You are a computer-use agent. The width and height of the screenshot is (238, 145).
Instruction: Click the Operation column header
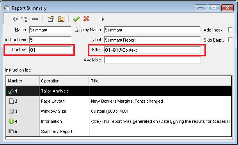[x=64, y=81]
